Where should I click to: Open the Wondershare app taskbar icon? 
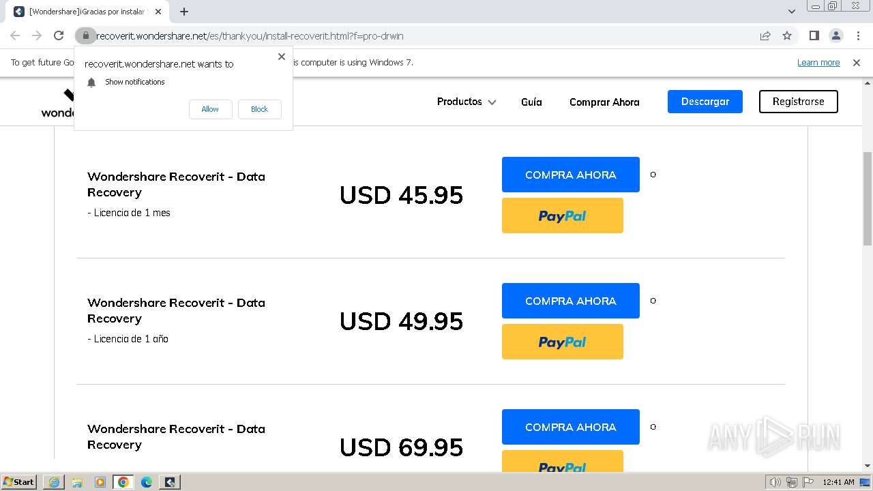(x=170, y=482)
